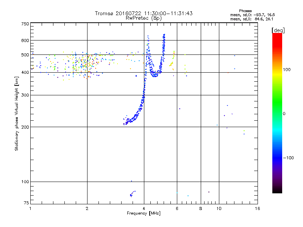Click the y-axis tick label '600'
This screenshot has height=227, width=303.
point(25,40)
